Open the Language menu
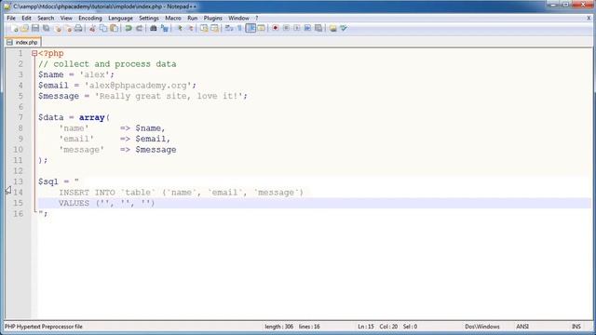The image size is (596, 335). click(120, 18)
